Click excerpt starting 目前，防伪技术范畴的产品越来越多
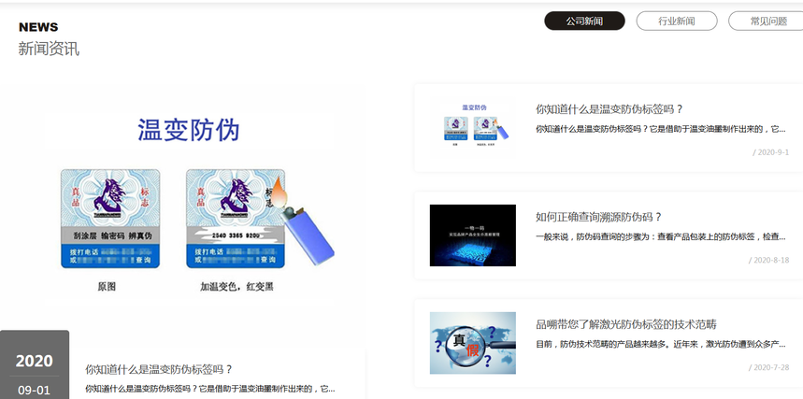This screenshot has height=399, width=803. tap(661, 344)
